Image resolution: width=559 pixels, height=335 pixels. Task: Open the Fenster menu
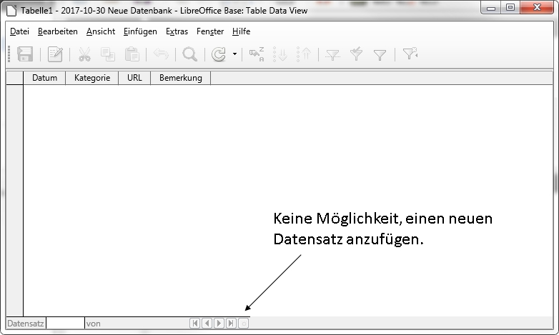pos(210,31)
